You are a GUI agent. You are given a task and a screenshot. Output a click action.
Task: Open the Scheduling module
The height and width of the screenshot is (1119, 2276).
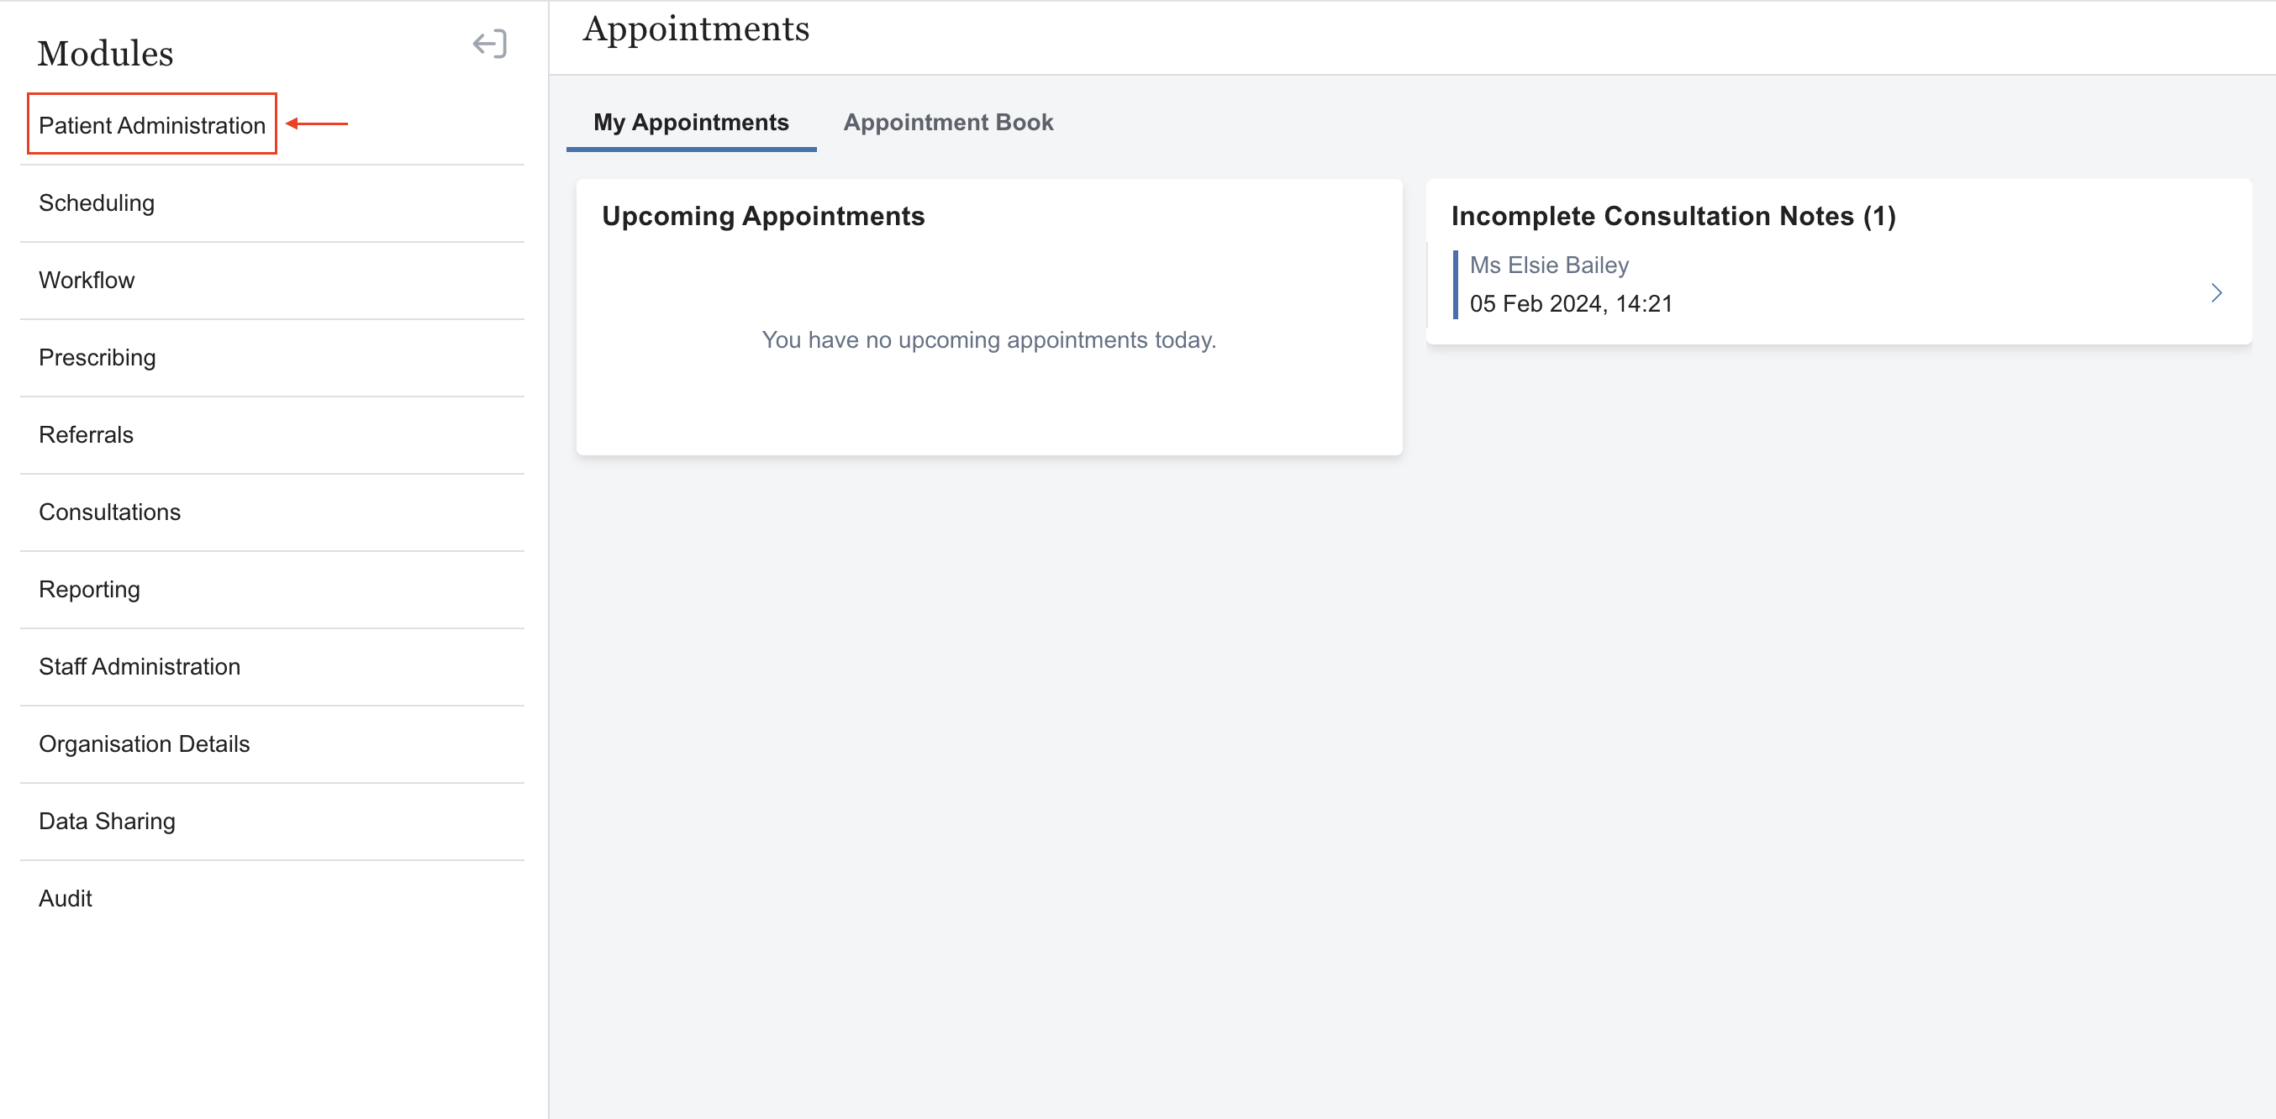click(97, 203)
